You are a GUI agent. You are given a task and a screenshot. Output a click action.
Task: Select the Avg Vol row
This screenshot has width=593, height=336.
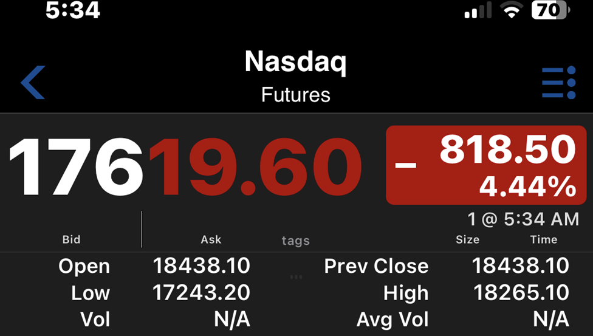click(462, 320)
